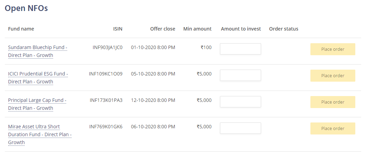Click the ISIN column header
The width and height of the screenshot is (369, 153).
tap(118, 29)
